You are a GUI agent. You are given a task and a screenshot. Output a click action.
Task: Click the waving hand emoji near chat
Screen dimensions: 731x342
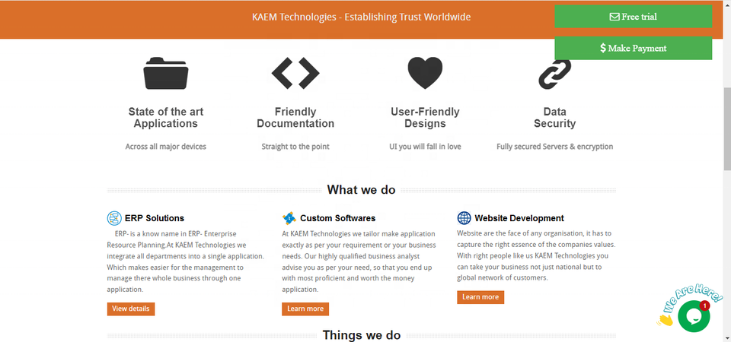pyautogui.click(x=666, y=320)
